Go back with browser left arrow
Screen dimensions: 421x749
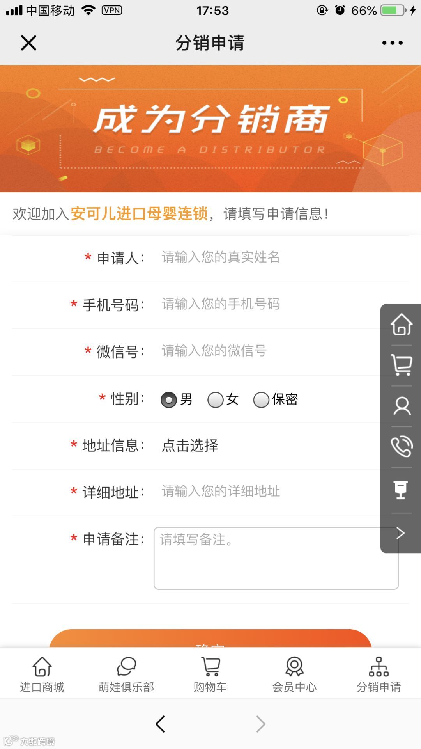click(x=160, y=724)
